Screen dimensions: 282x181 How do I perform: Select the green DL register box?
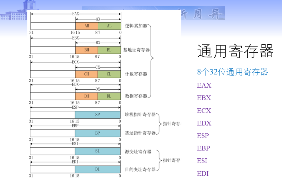pos(109,96)
